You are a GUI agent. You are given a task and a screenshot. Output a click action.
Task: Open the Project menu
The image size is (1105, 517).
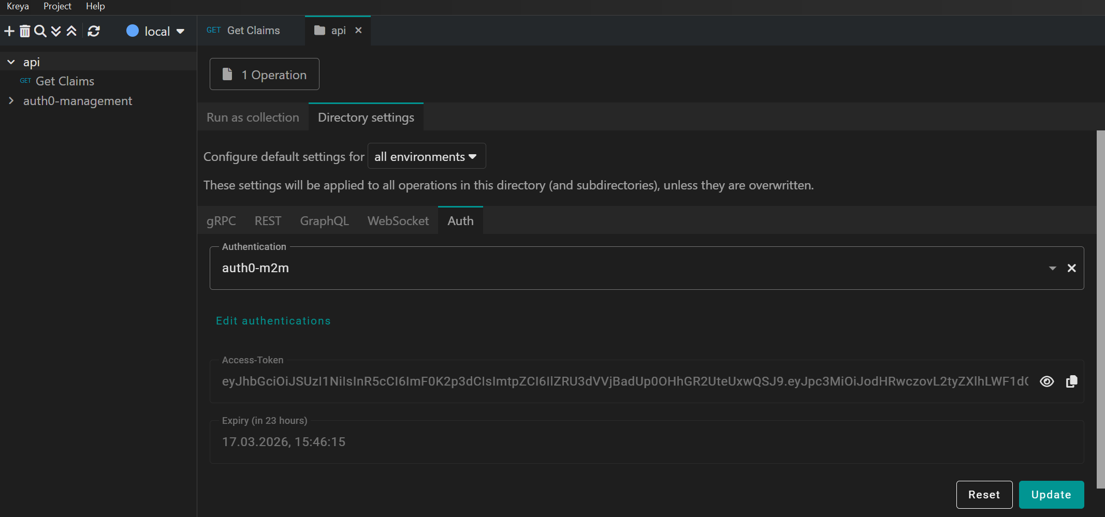[x=57, y=6]
